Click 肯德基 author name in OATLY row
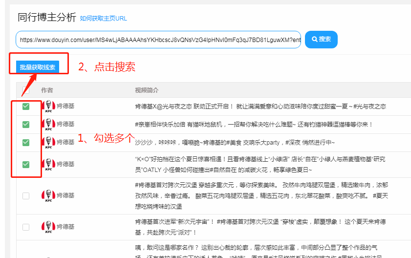This screenshot has height=258, width=411. [65, 164]
